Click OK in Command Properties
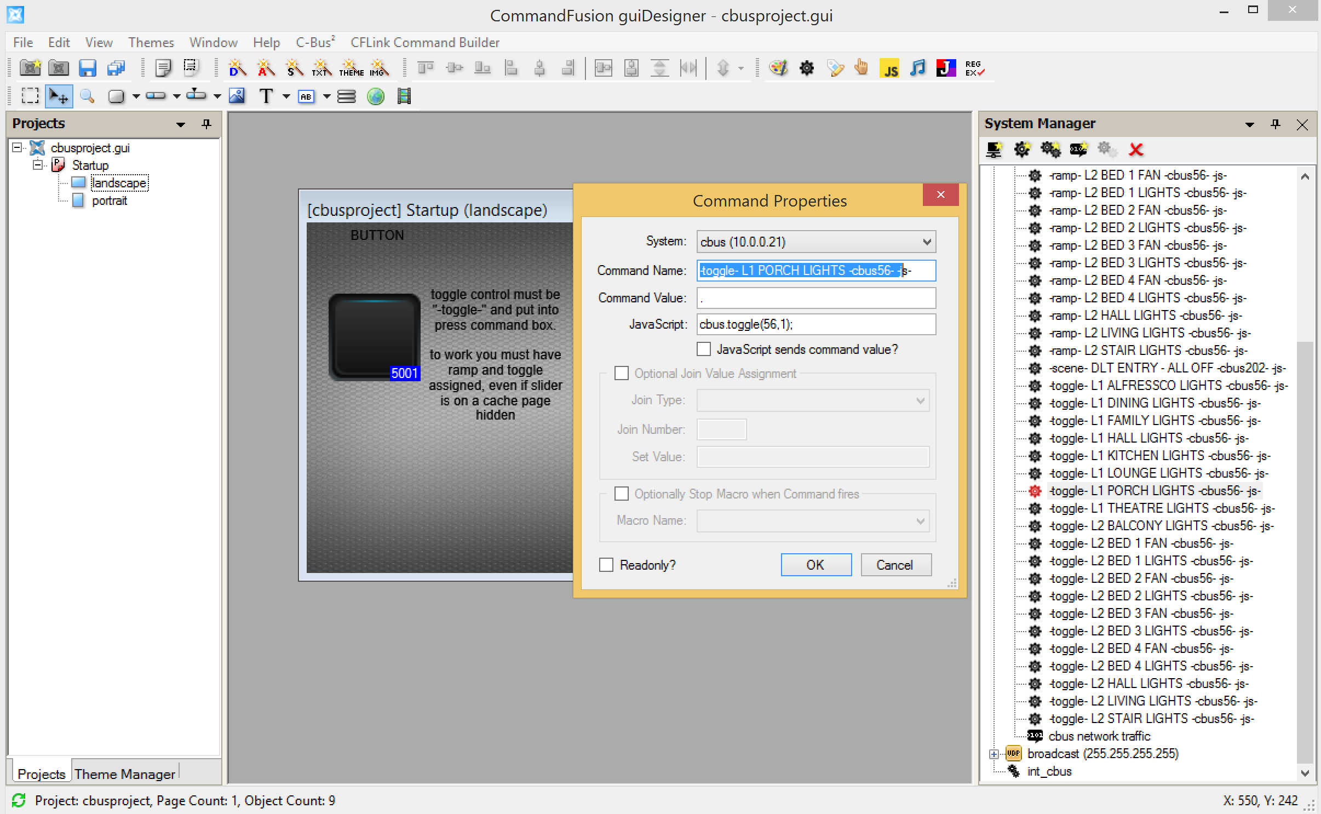The width and height of the screenshot is (1321, 814). (x=815, y=565)
